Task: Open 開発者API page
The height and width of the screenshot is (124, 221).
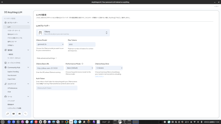Action: pyautogui.click(x=11, y=104)
